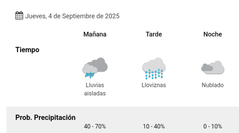
Task: Click the calendar icon beside the date
Action: click(x=19, y=15)
